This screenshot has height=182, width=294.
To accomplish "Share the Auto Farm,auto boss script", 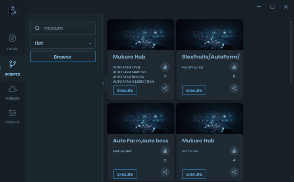I will pyautogui.click(x=165, y=172).
